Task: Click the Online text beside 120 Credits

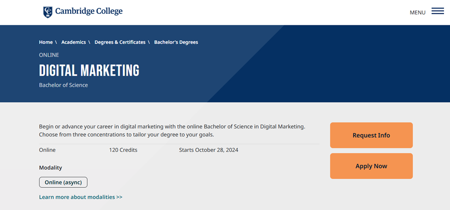Action: point(48,150)
